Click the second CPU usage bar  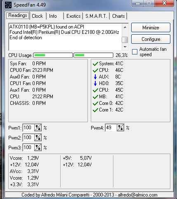(x=94, y=55)
